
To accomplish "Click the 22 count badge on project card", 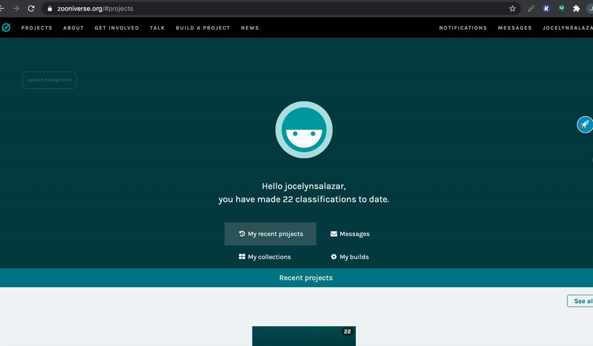I will [347, 332].
